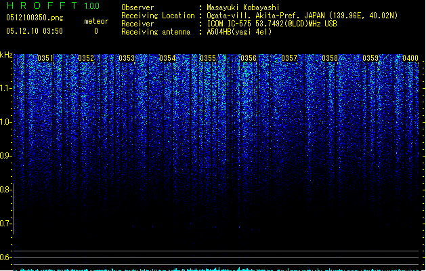
Task: Click the 0359 time marker
Action: [370, 58]
